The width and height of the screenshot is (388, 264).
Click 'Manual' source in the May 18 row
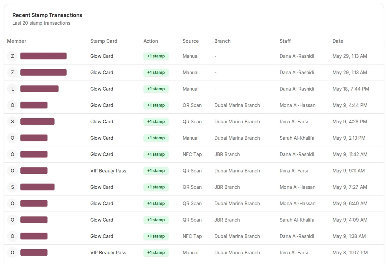[x=191, y=89]
